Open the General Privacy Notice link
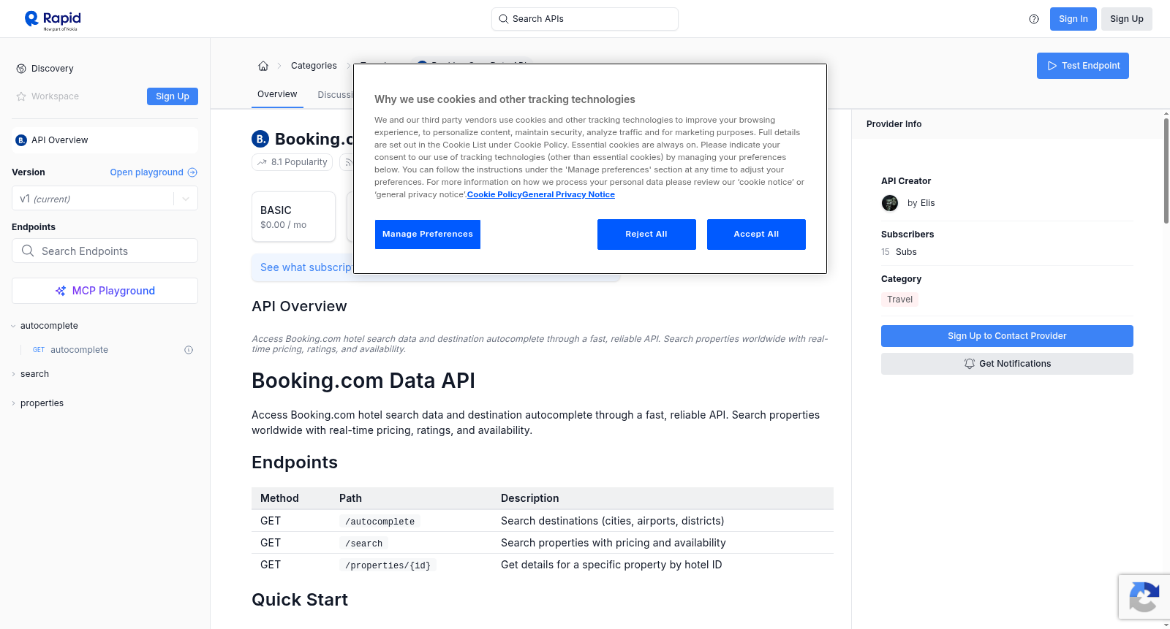Viewport: 1170px width, 629px height. pyautogui.click(x=568, y=195)
